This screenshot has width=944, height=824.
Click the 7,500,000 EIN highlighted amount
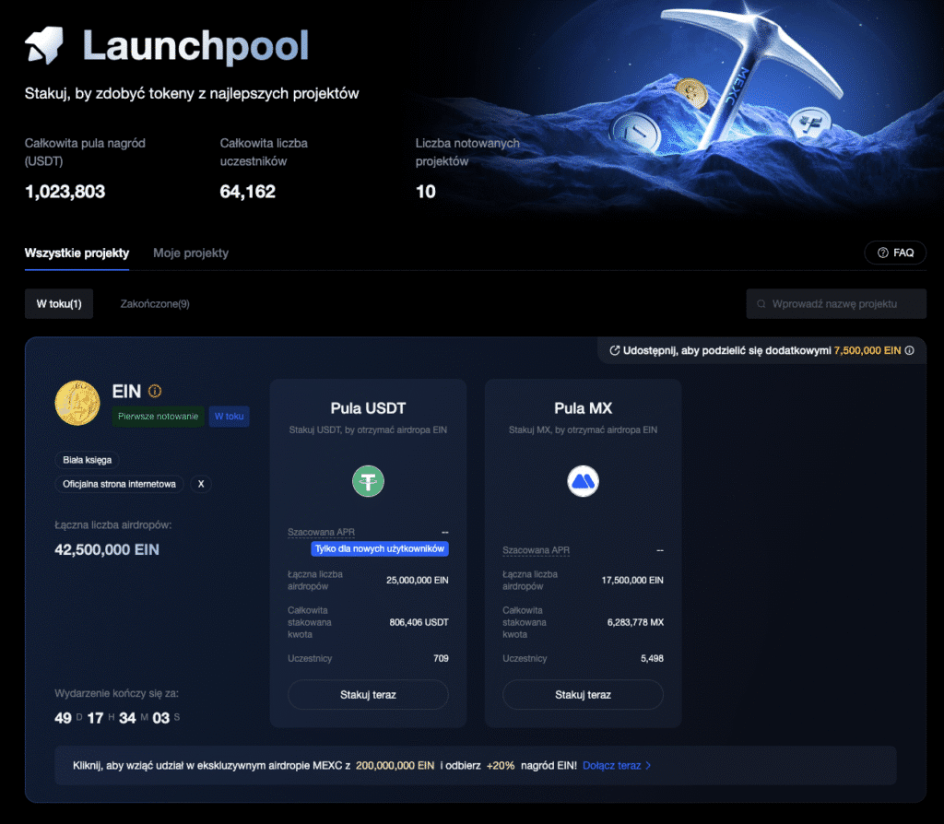coord(867,350)
